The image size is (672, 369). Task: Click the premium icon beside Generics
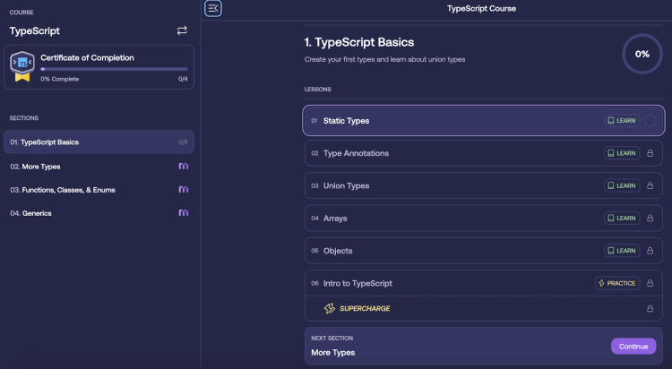[184, 212]
